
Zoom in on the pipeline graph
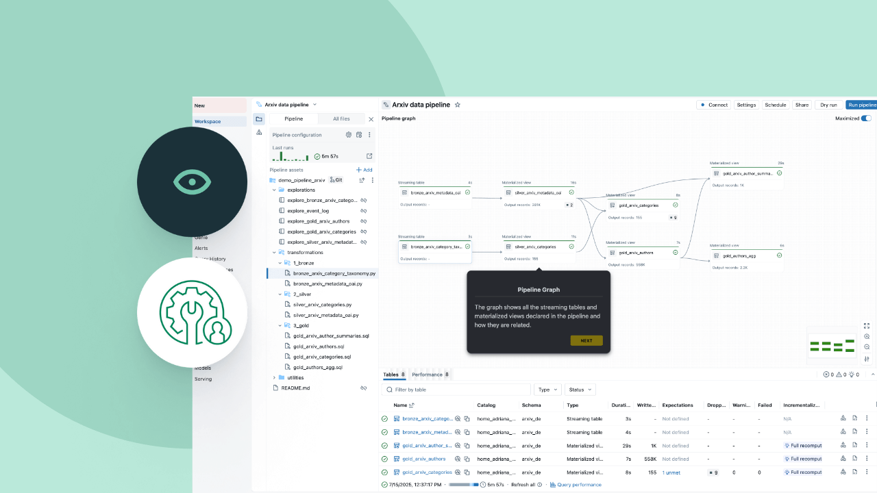pyautogui.click(x=867, y=337)
